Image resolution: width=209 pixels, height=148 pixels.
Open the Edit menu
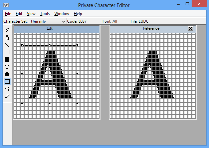[19, 14]
